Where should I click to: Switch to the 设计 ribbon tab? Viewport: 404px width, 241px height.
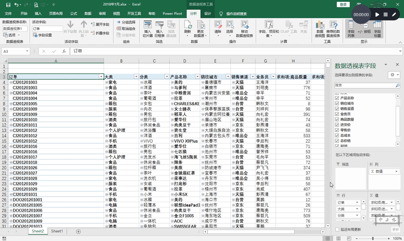[x=208, y=14]
